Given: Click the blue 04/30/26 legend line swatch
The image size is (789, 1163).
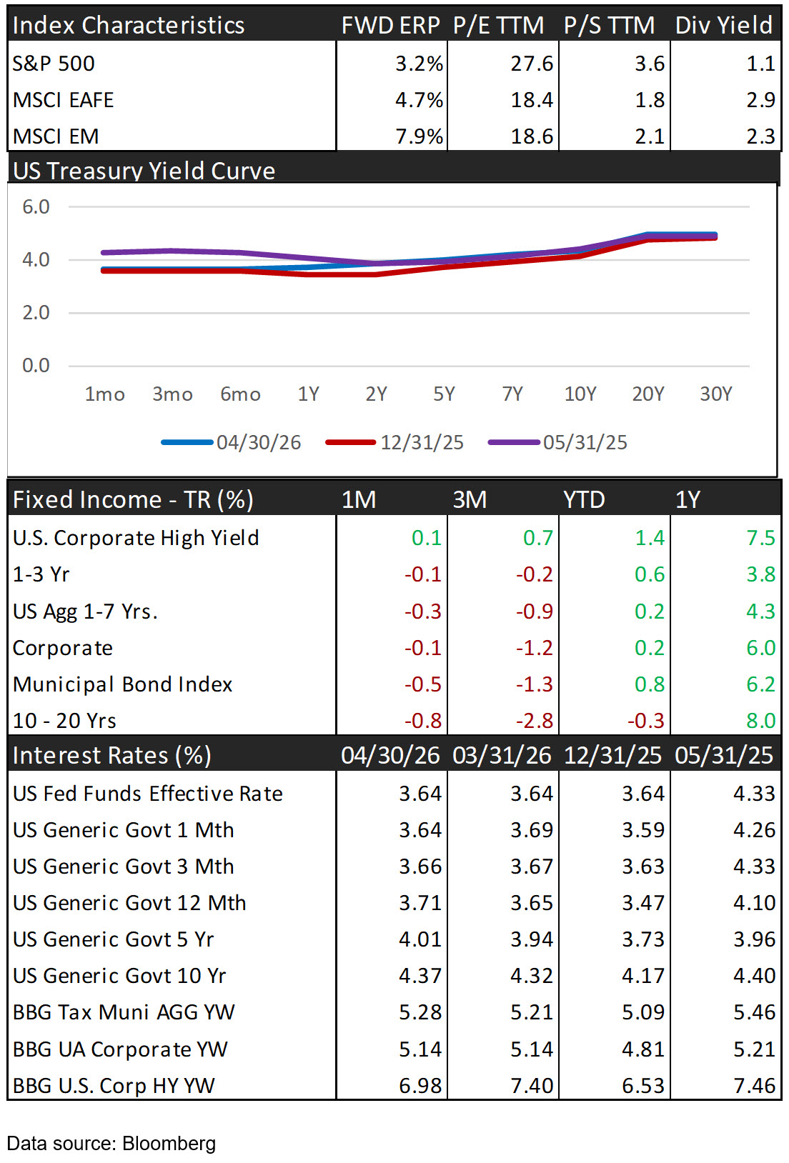Looking at the screenshot, I should (x=187, y=442).
